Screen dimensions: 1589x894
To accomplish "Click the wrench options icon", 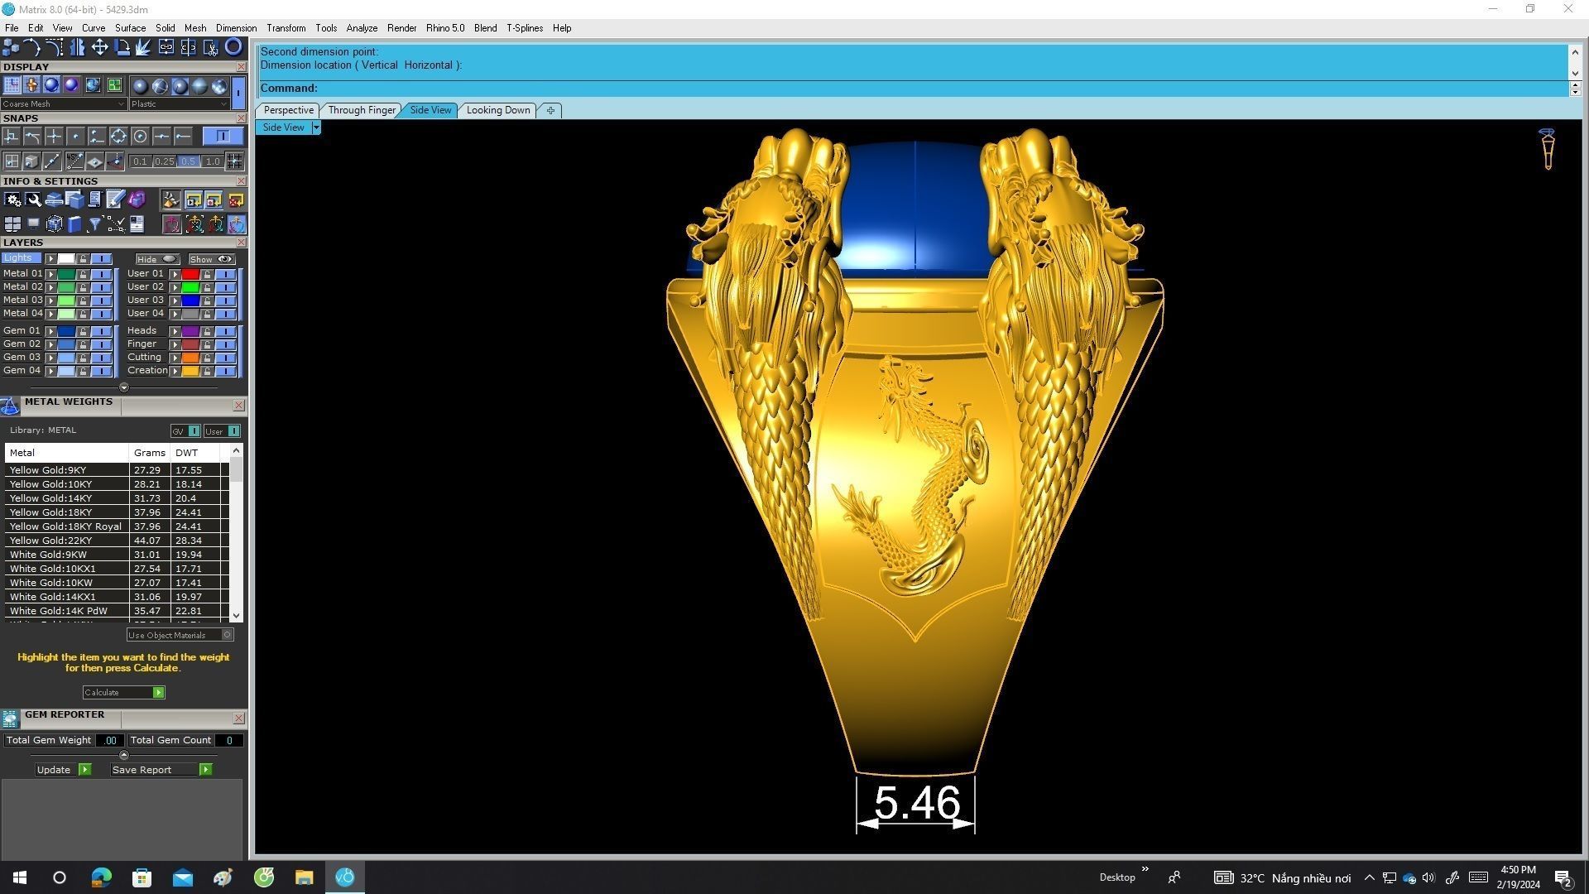I will pos(33,199).
